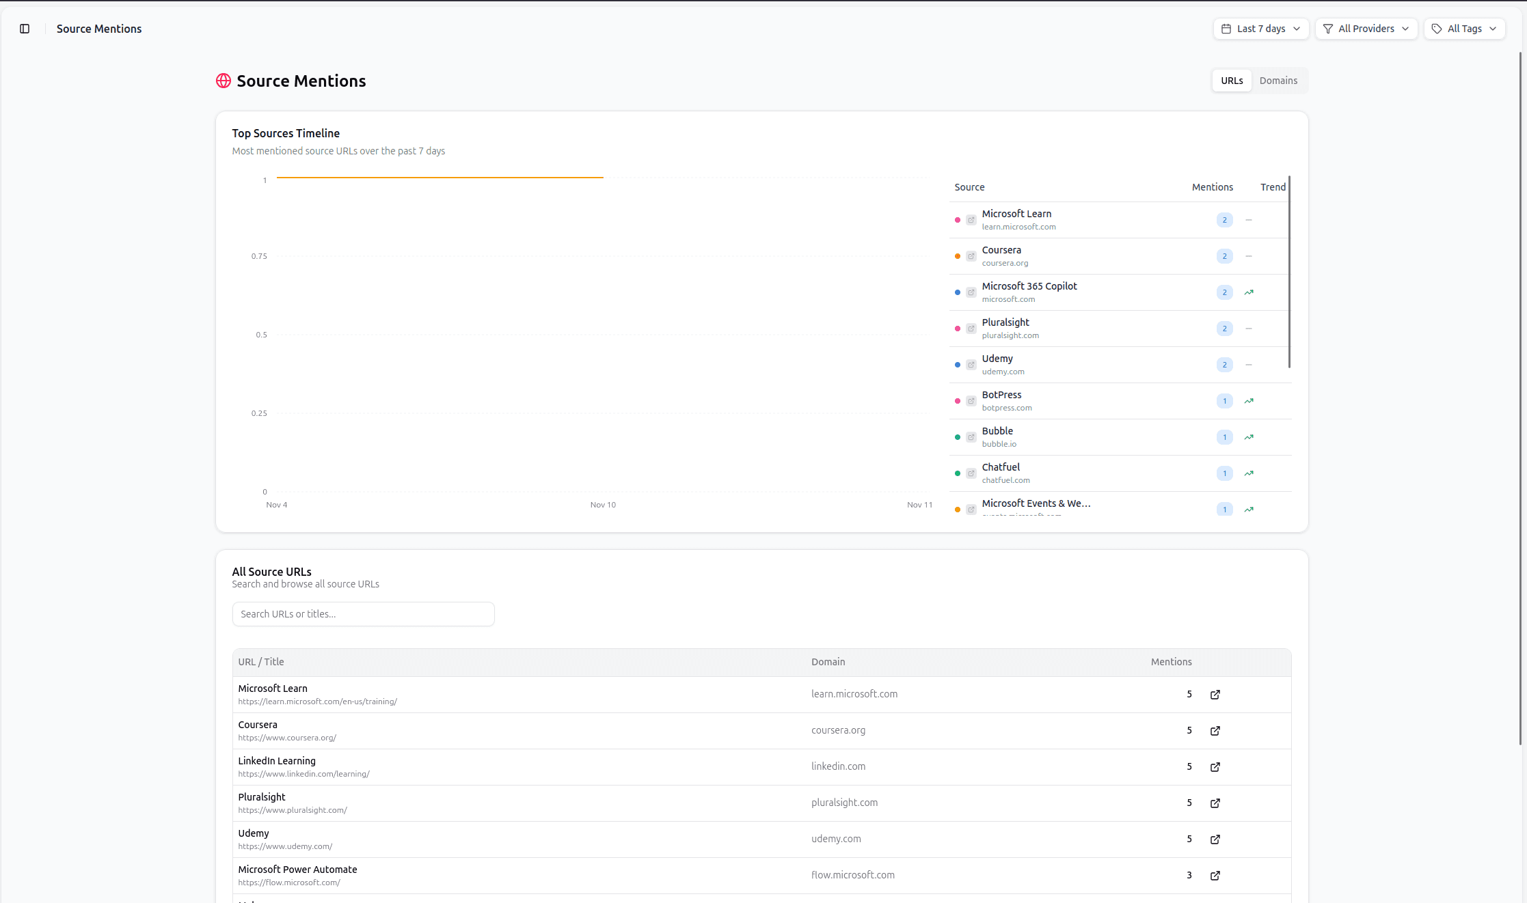Viewport: 1527px width, 903px height.
Task: Toggle the sidebar panel icon
Action: tap(25, 29)
